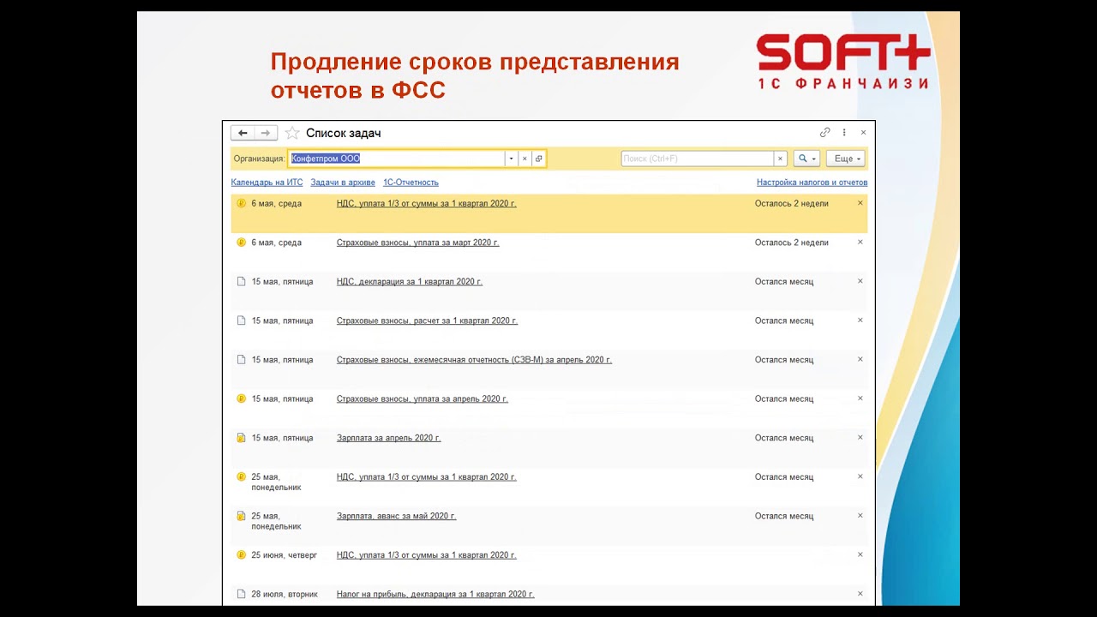1097x617 pixels.
Task: Dismiss 25 мая НДС уплата task with x
Action: click(x=860, y=476)
